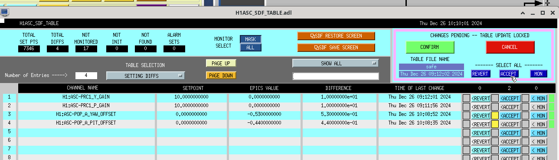Toggle monitor checkbox for PRC1_Y_GAIN row
Viewport: 559px width, 160px height.
(525, 98)
